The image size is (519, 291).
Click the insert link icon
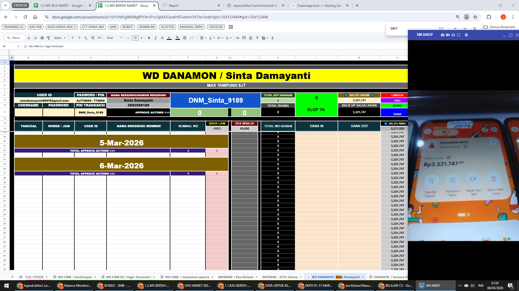[x=238, y=38]
